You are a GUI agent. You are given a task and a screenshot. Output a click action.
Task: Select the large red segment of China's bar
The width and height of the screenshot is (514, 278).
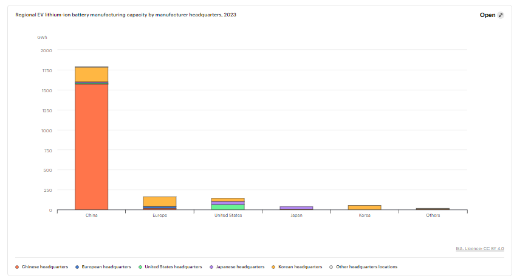click(91, 146)
